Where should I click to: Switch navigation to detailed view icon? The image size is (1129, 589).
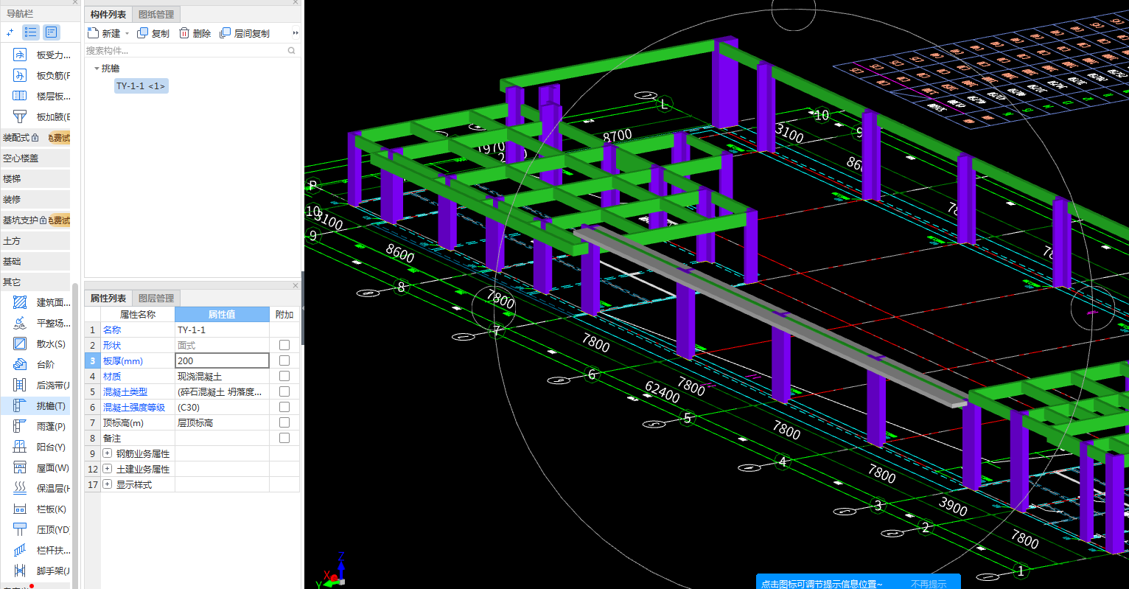point(51,32)
